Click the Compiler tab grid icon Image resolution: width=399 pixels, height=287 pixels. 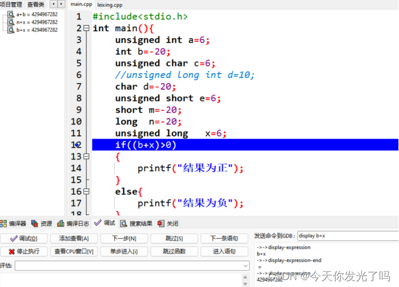pos(3,224)
